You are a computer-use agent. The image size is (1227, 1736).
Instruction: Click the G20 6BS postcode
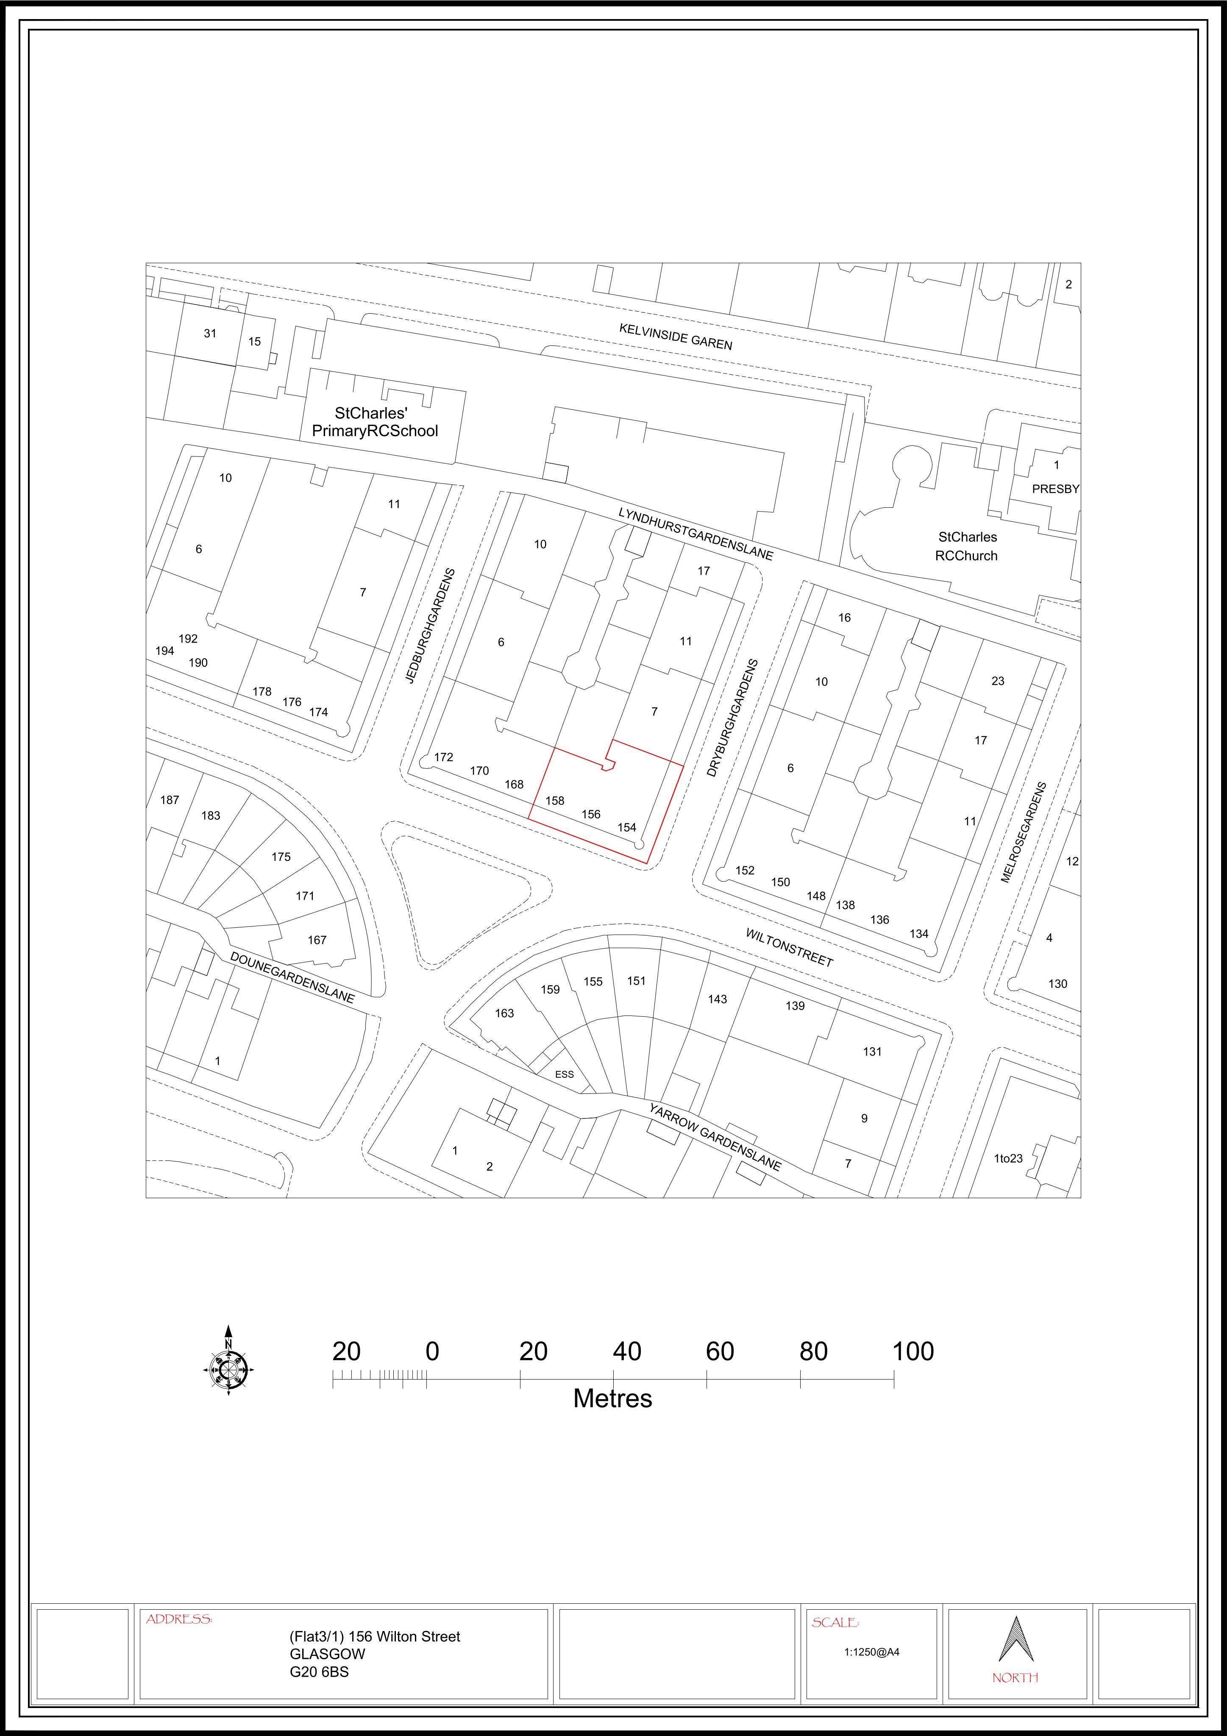pos(319,1672)
